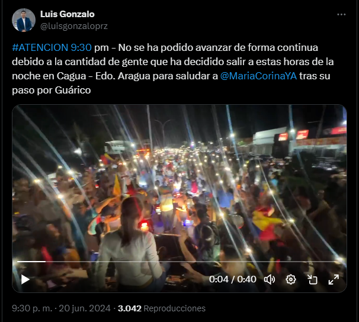The height and width of the screenshot is (322, 359).
Task: Click the tweet text about Cagua, Aragua
Action: point(173,69)
